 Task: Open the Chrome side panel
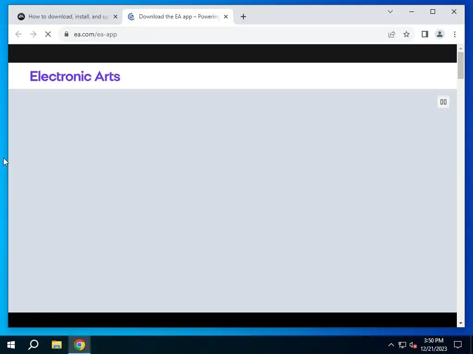click(425, 34)
